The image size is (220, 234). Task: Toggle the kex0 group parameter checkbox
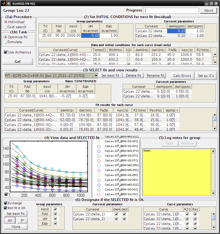click(55, 209)
